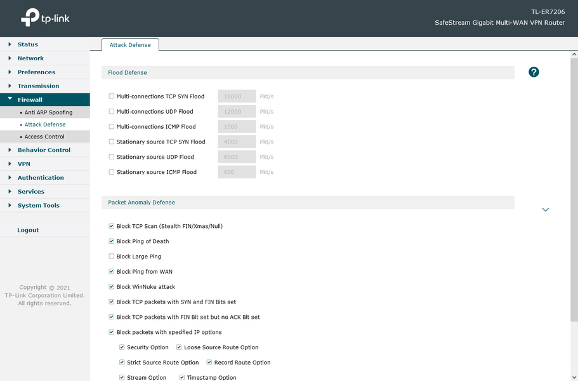
Task: Uncheck Block FIN Bit set but no ACK
Action: click(x=111, y=317)
